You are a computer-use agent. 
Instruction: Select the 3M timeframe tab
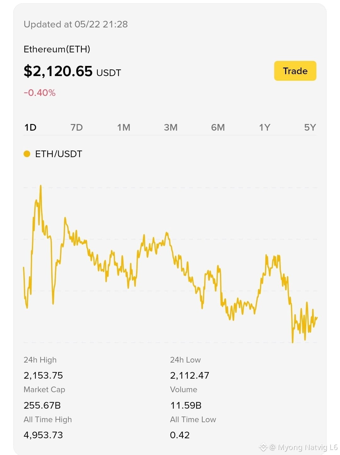[x=171, y=127]
